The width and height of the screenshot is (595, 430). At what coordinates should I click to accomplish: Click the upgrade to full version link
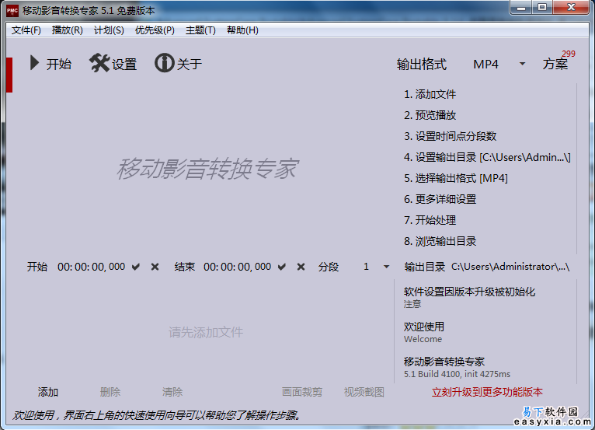pos(487,392)
